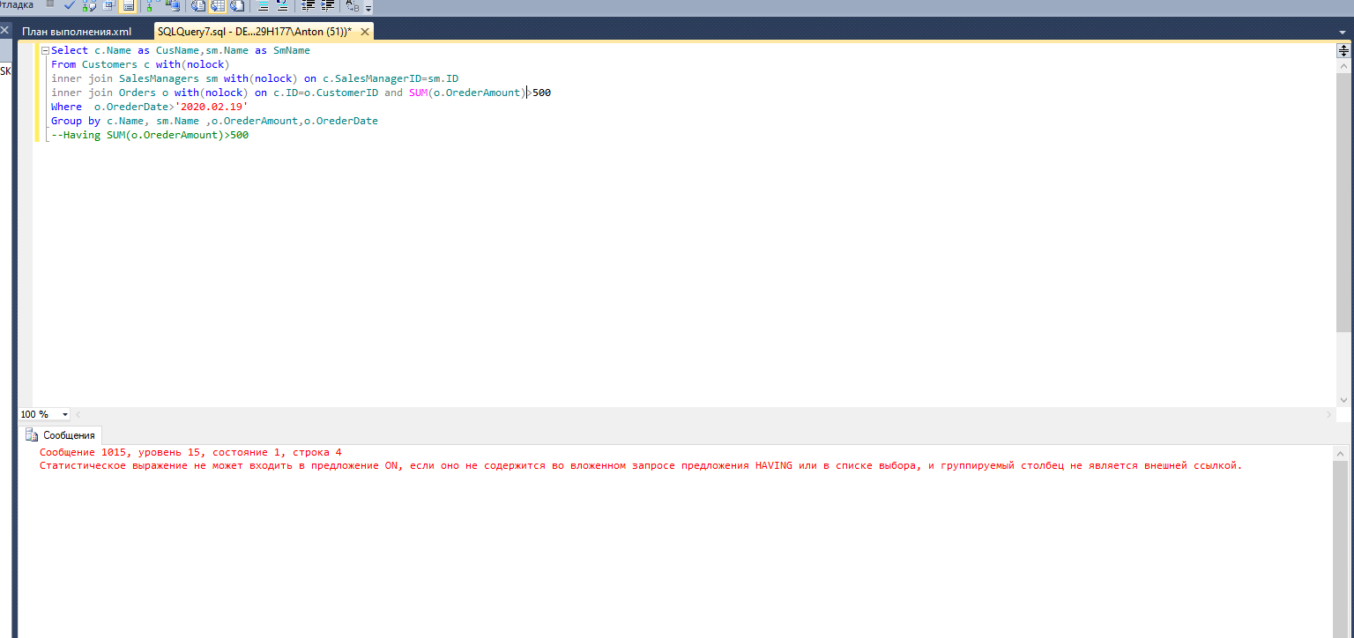Click the 'inner join SalesManagers sm' line

pos(255,78)
